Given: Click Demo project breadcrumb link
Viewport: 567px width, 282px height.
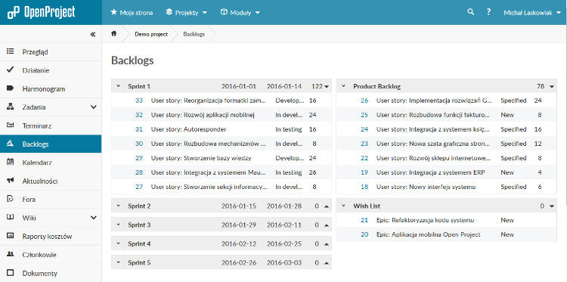Looking at the screenshot, I should (151, 34).
